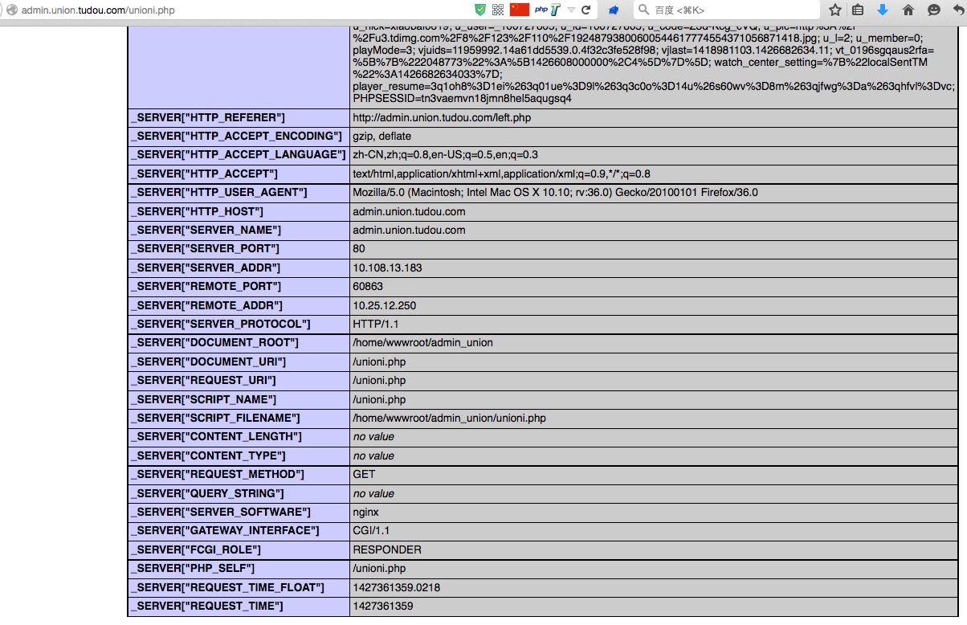Screen dimensions: 967x625
Task: Click the php indicator icon
Action: coord(541,10)
